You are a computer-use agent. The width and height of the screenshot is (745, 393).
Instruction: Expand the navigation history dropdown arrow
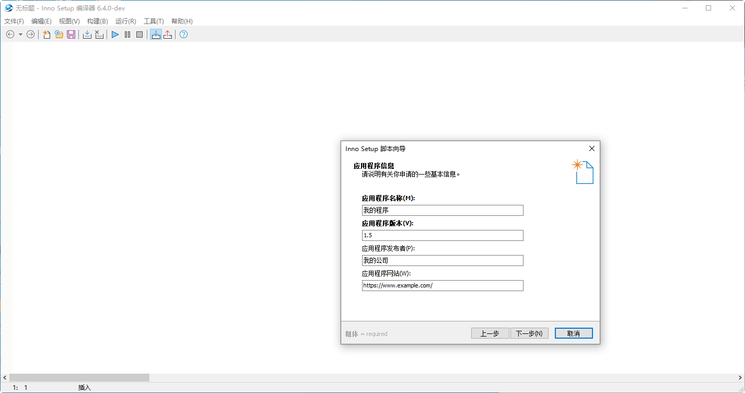(x=20, y=34)
